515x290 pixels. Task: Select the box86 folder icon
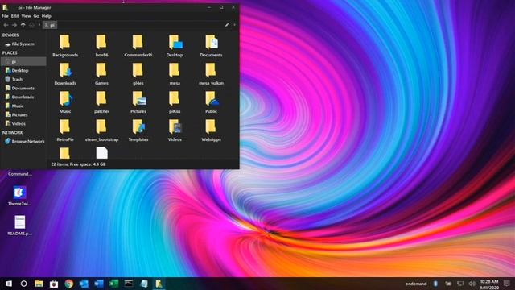tap(101, 42)
